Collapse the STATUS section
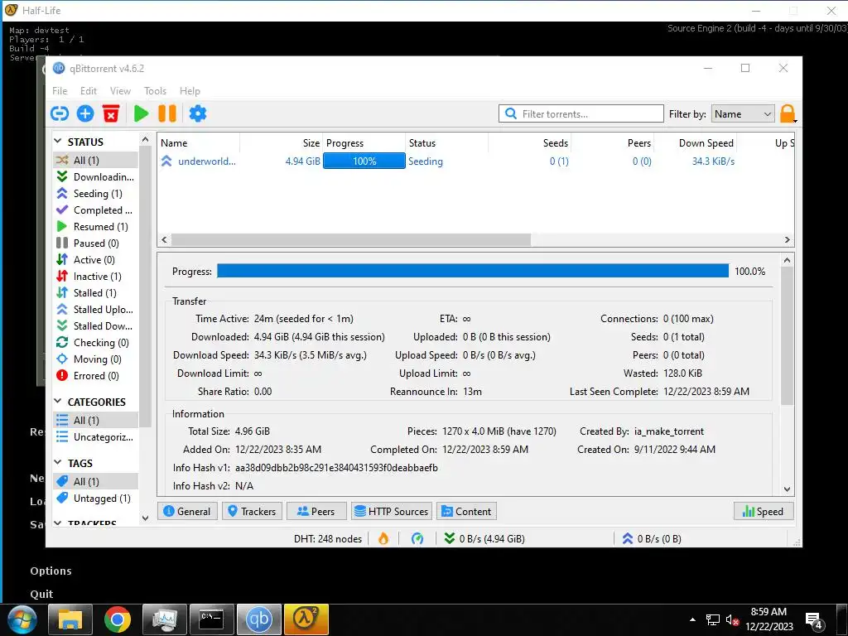 click(58, 142)
